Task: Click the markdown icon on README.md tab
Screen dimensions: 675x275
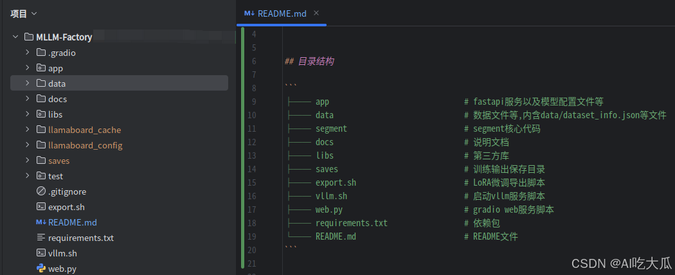Action: [x=249, y=13]
